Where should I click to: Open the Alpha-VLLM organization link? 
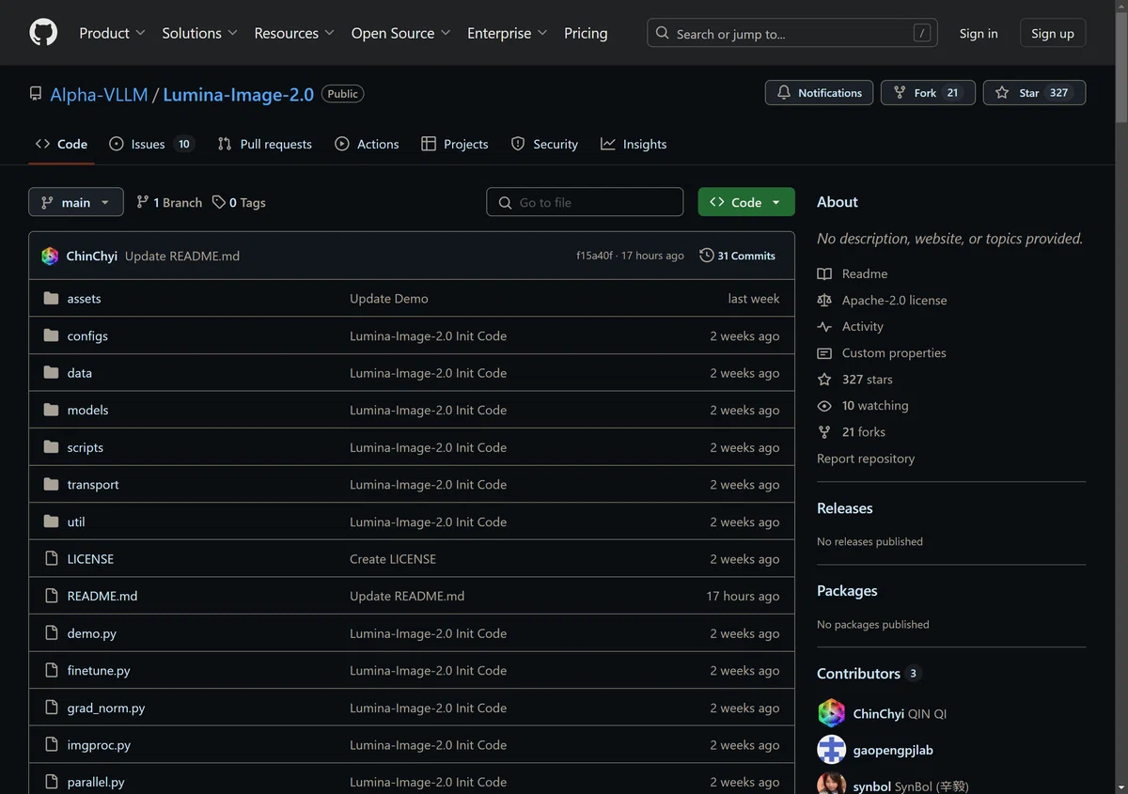click(99, 94)
